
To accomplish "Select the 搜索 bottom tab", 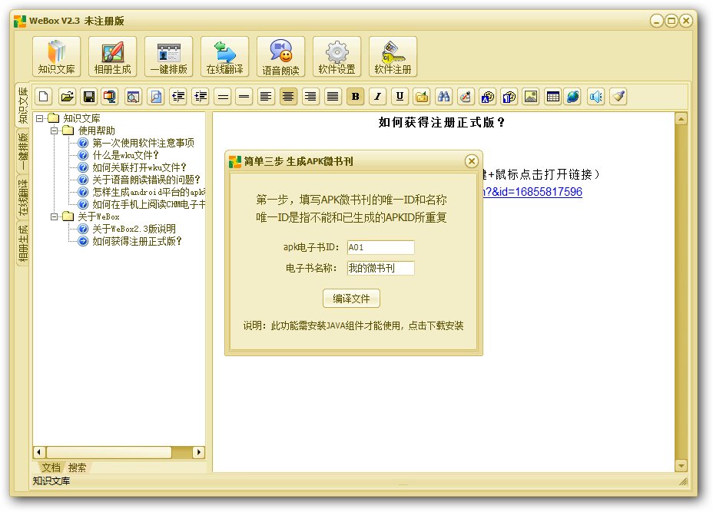I will [77, 467].
